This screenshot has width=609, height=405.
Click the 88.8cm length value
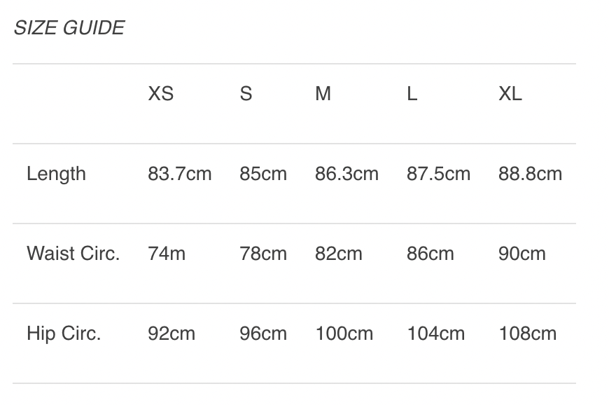530,174
